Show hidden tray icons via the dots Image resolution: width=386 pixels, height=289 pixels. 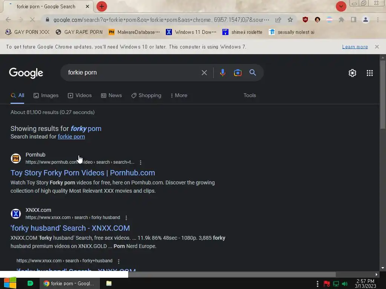pyautogui.click(x=317, y=284)
